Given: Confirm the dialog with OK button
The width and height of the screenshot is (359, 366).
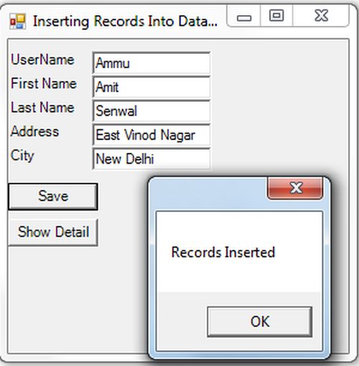Looking at the screenshot, I should (260, 322).
